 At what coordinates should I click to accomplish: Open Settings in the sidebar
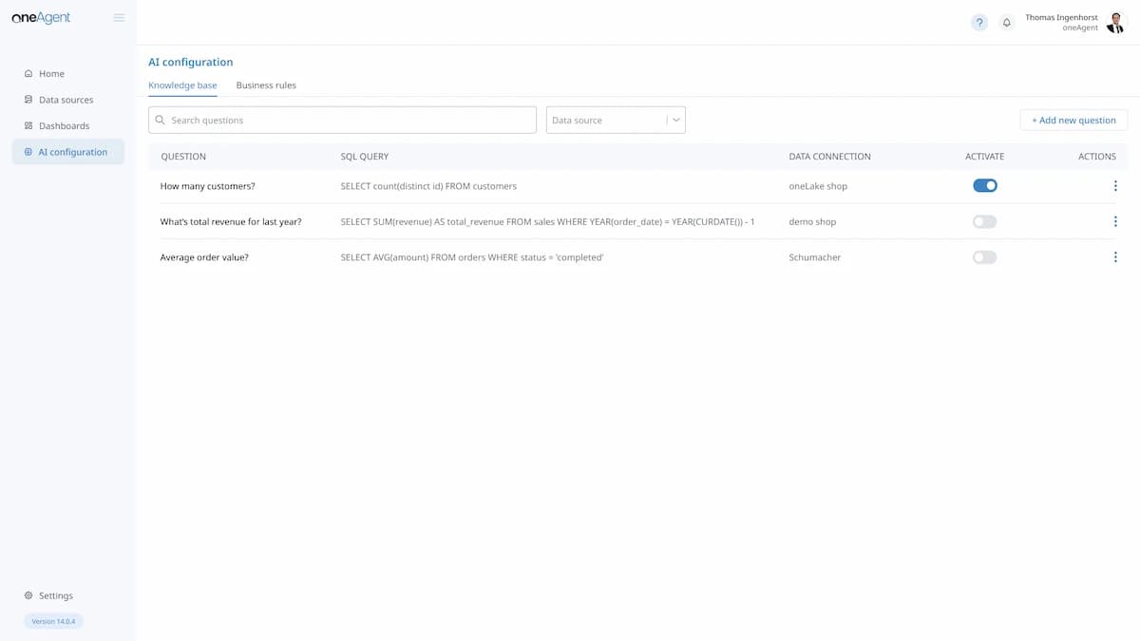tap(55, 595)
